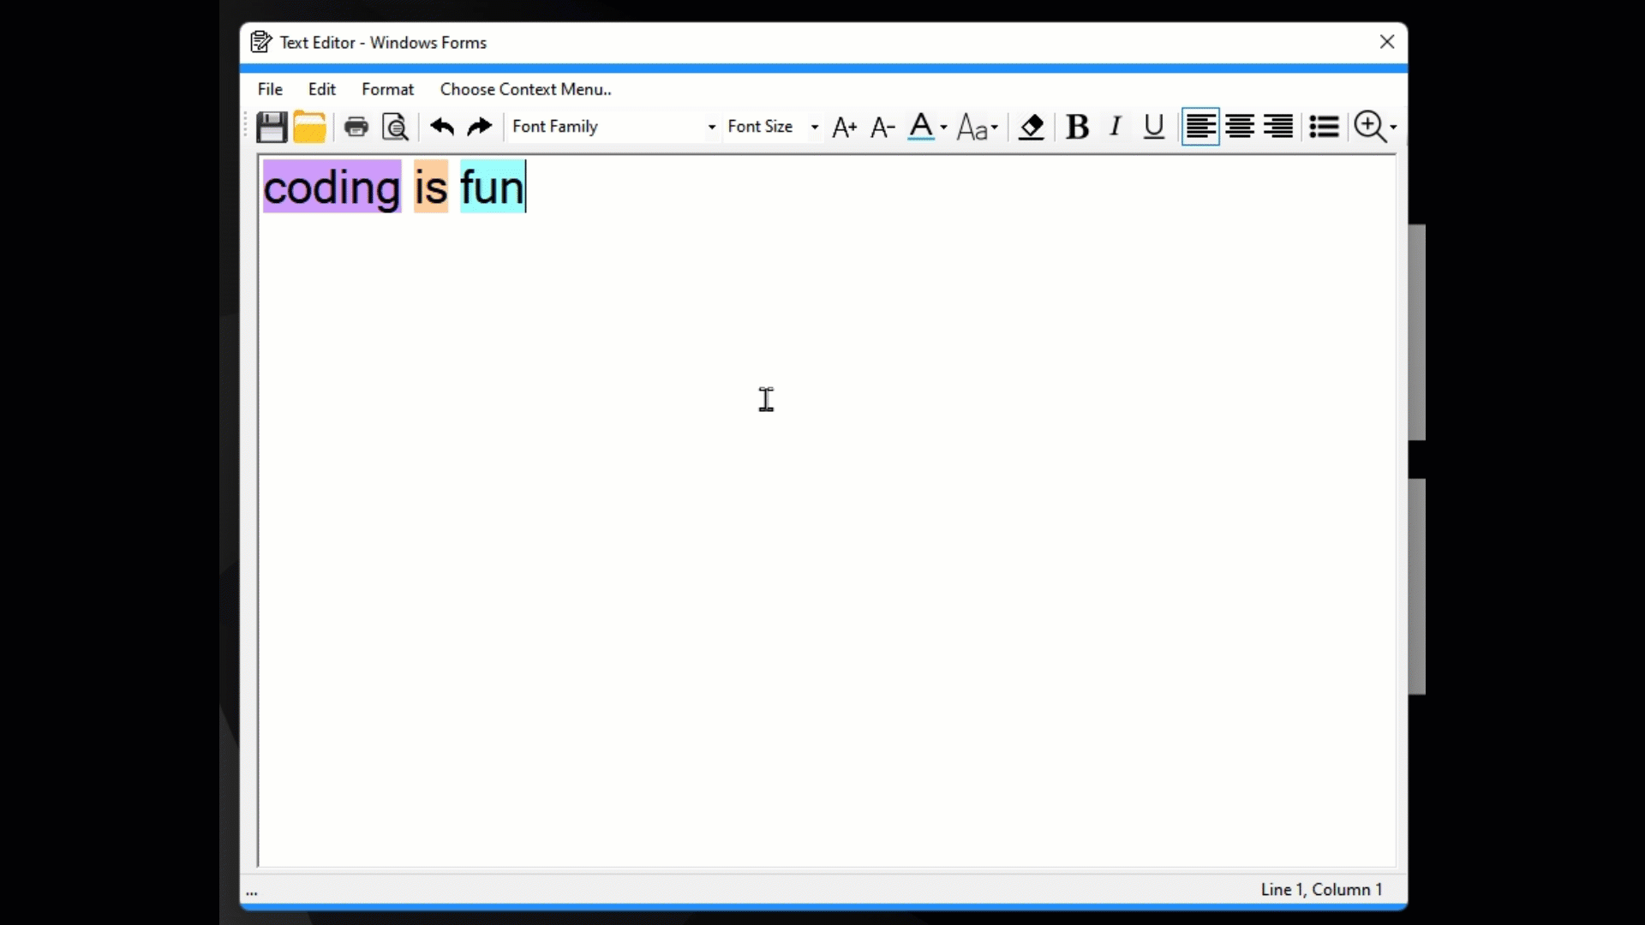Save the current document
The image size is (1645, 925).
point(272,127)
